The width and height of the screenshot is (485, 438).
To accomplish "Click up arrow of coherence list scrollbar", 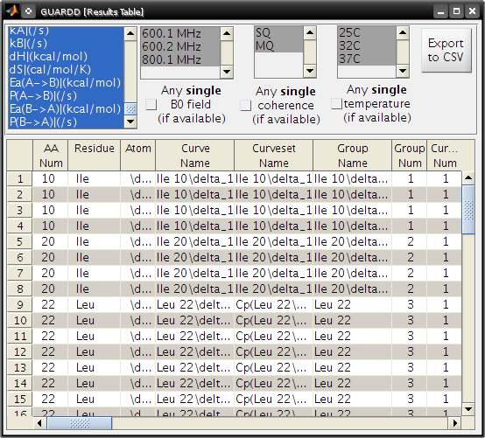I will tap(310, 32).
